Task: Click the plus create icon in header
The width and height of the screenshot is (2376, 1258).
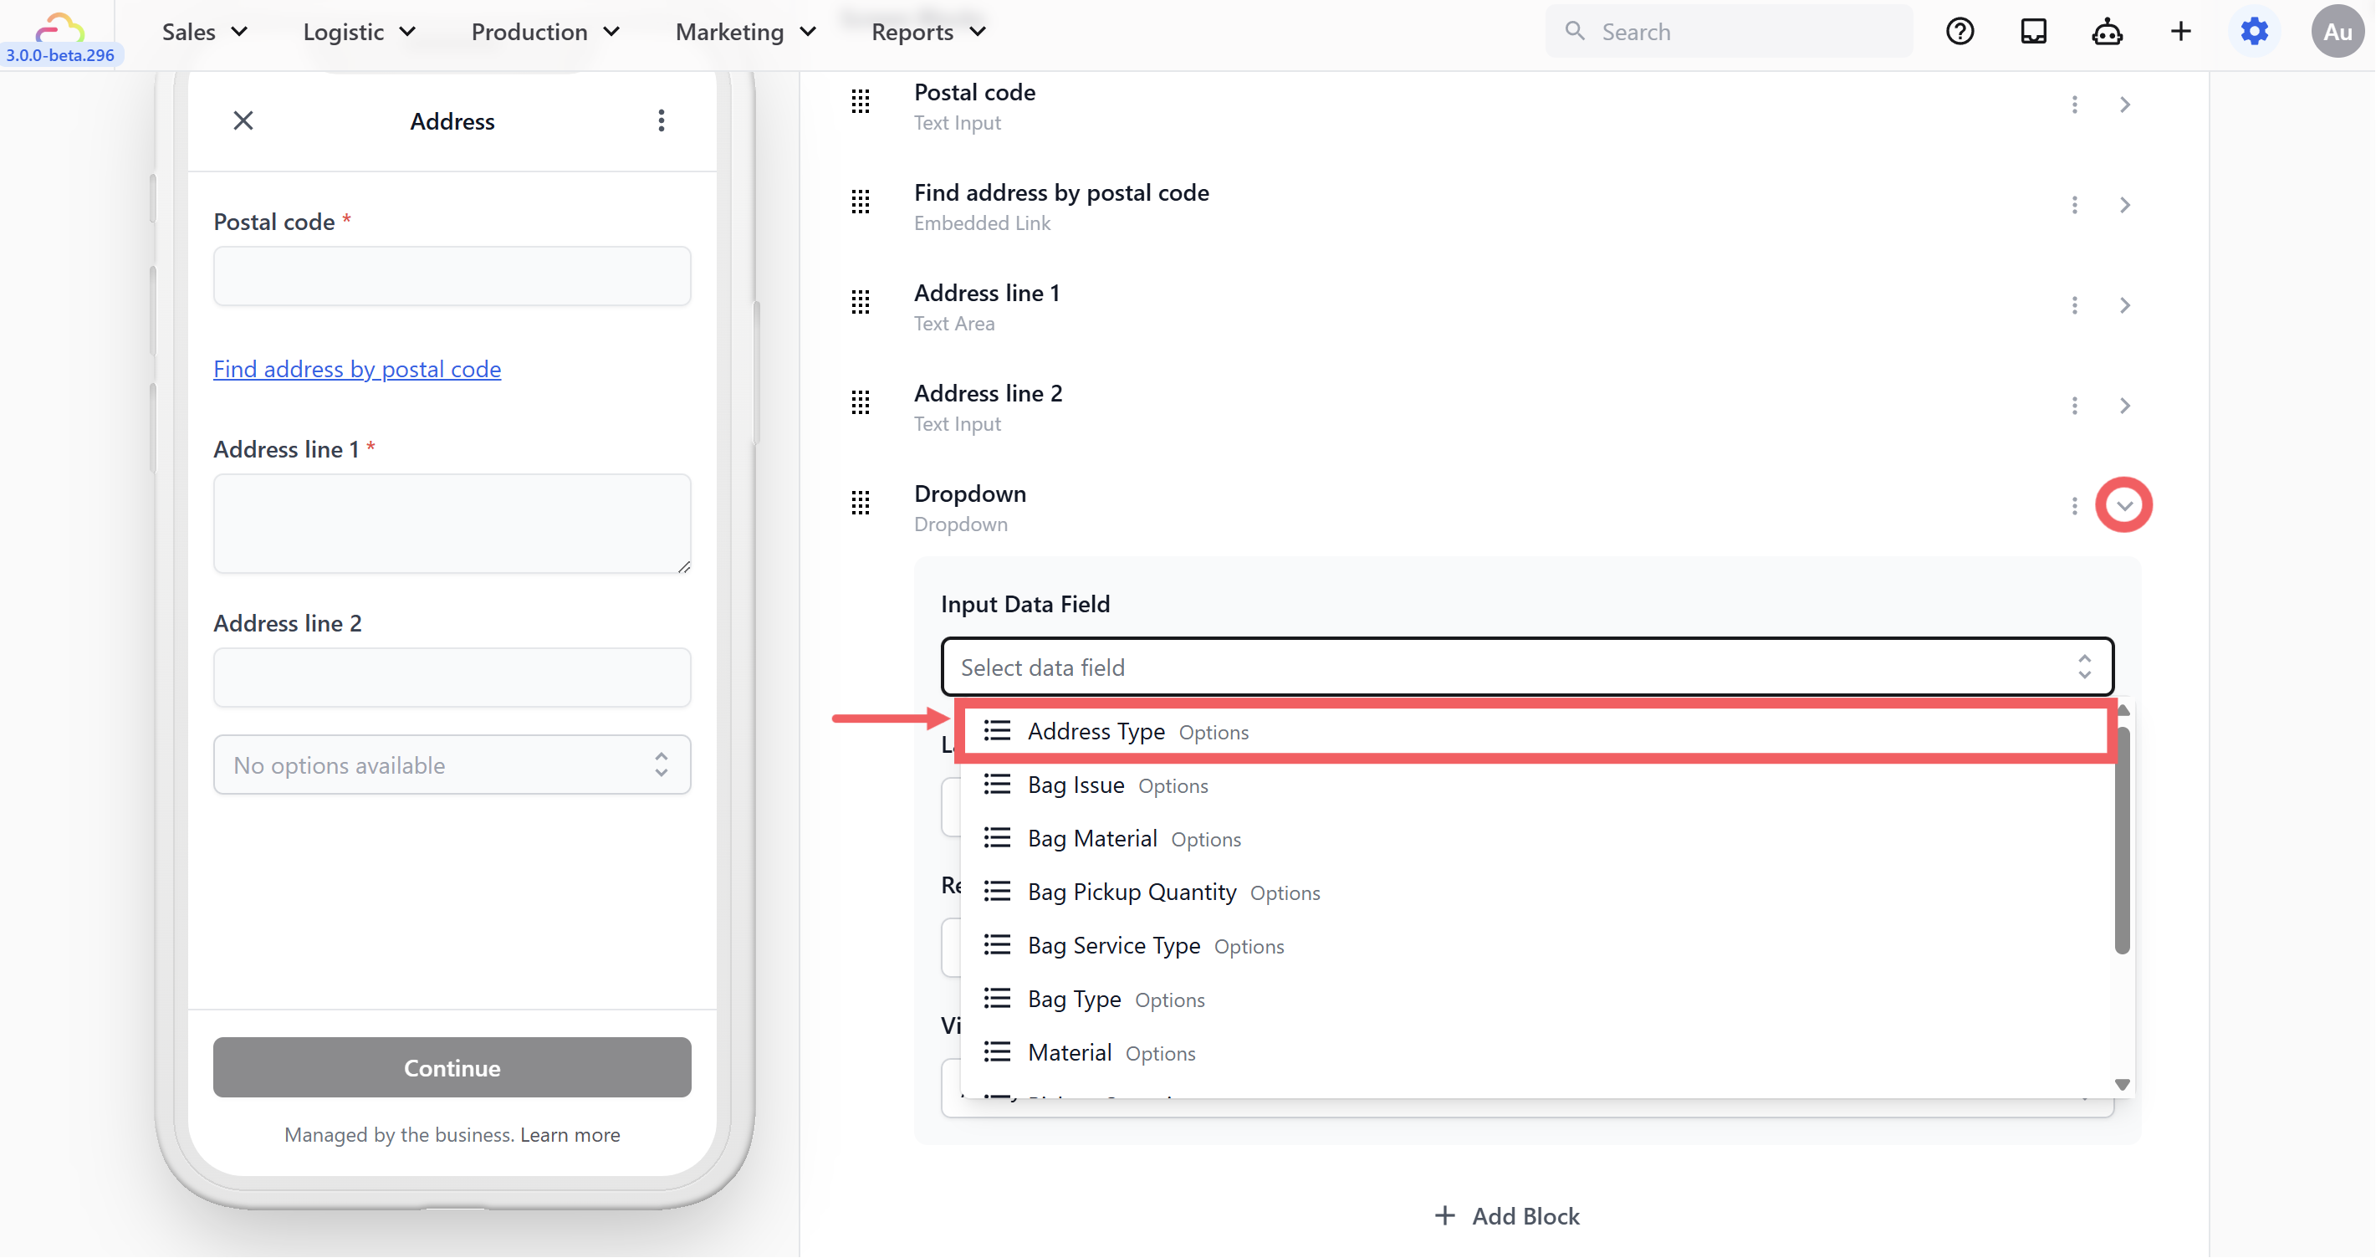Action: tap(2180, 31)
